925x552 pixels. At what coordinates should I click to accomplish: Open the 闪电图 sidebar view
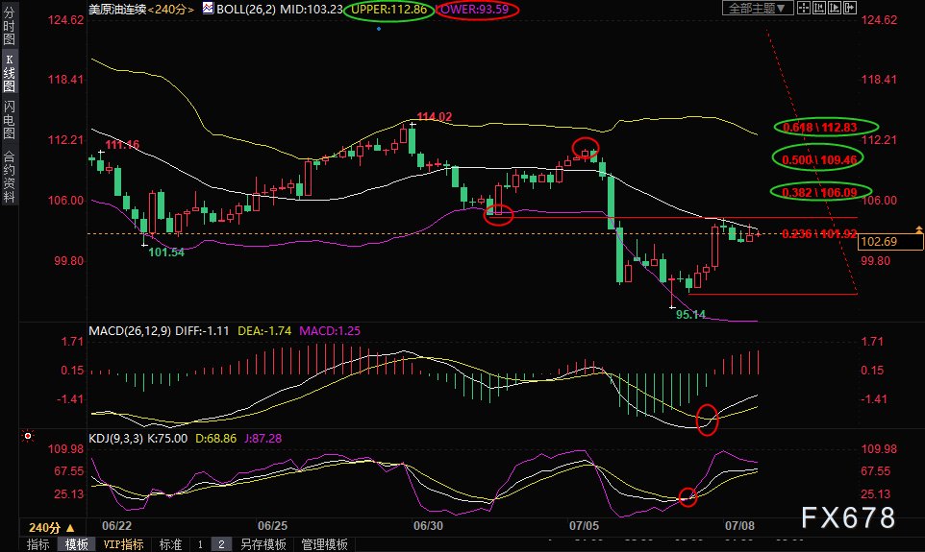(x=9, y=120)
